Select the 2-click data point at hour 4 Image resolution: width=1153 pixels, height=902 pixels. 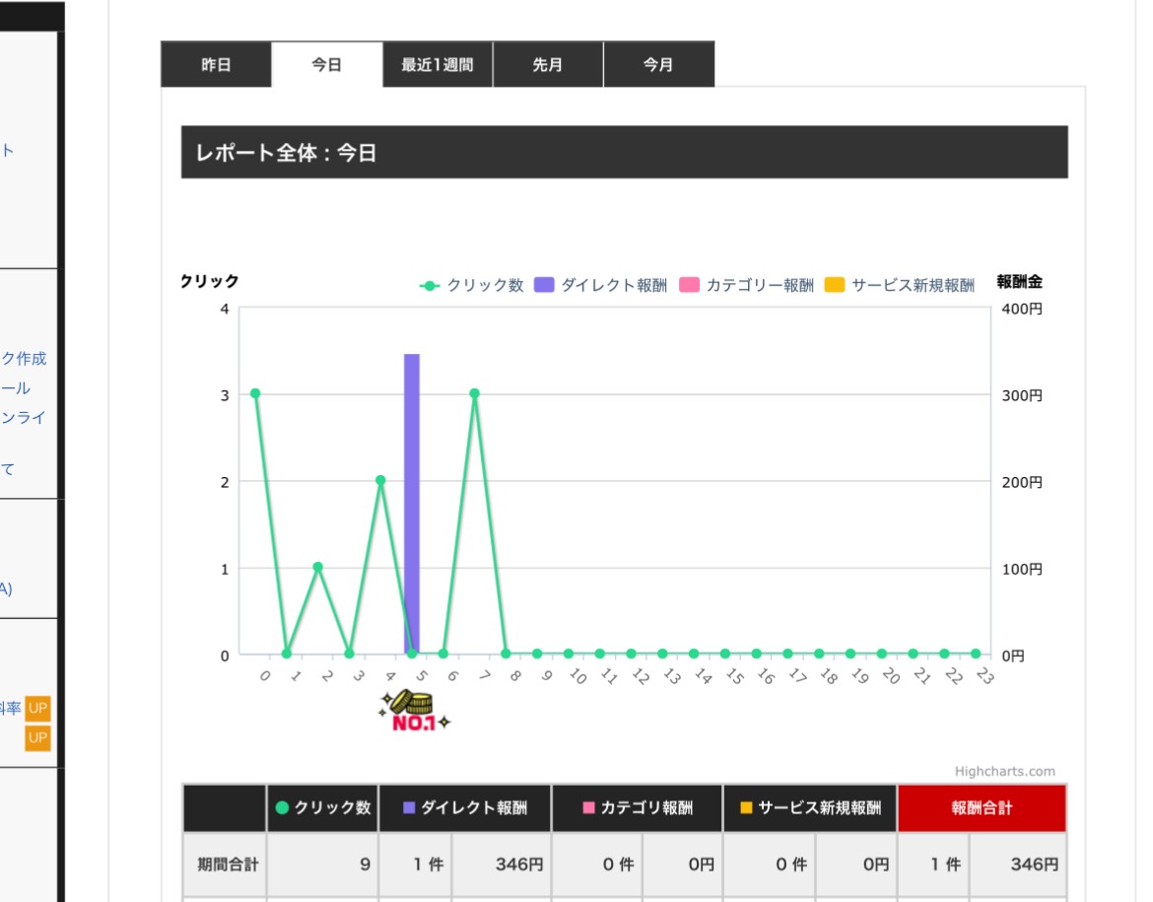point(380,480)
